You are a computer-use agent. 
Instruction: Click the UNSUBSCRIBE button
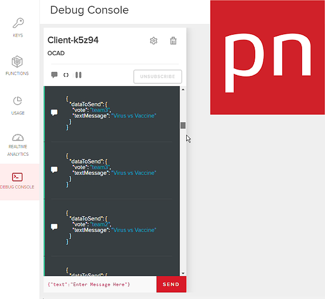pos(158,76)
